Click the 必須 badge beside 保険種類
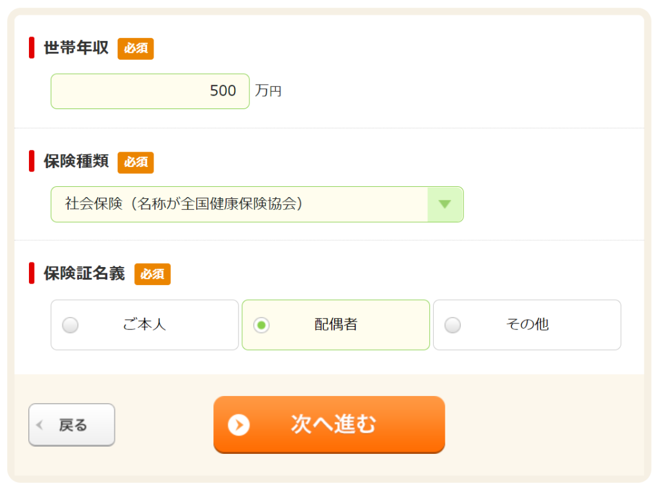Image resolution: width=658 pixels, height=484 pixels. pyautogui.click(x=136, y=162)
